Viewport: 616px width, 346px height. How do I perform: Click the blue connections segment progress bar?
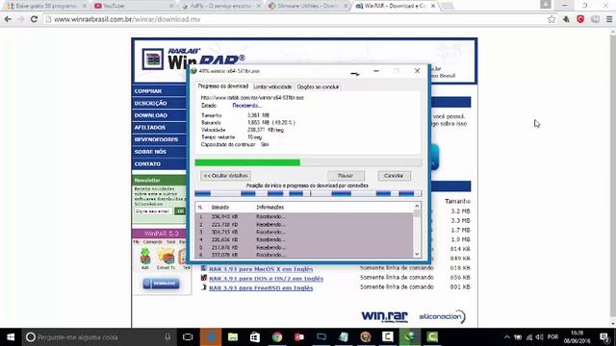click(308, 193)
